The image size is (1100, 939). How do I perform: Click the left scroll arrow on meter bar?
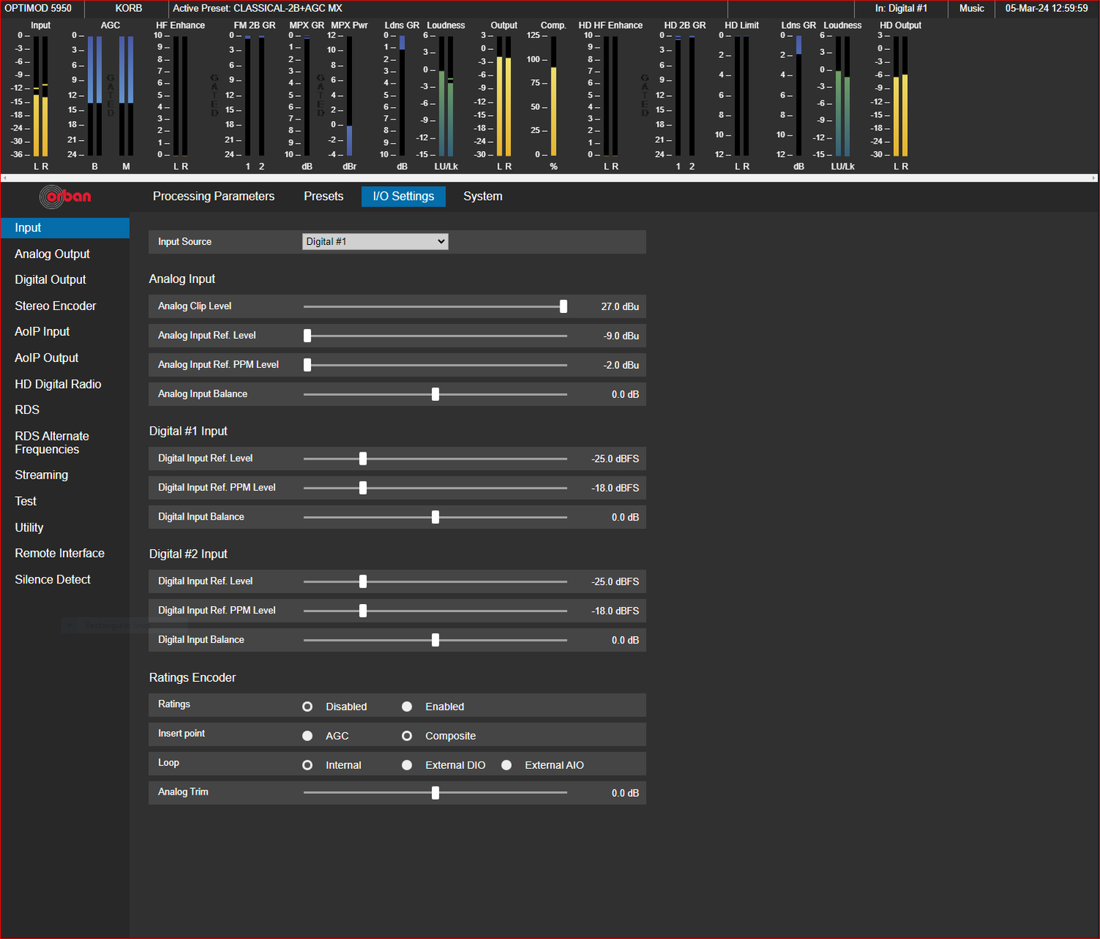coord(5,178)
